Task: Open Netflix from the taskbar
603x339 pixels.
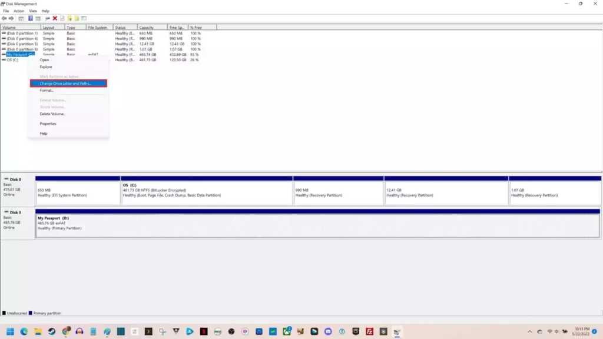Action: (204, 331)
